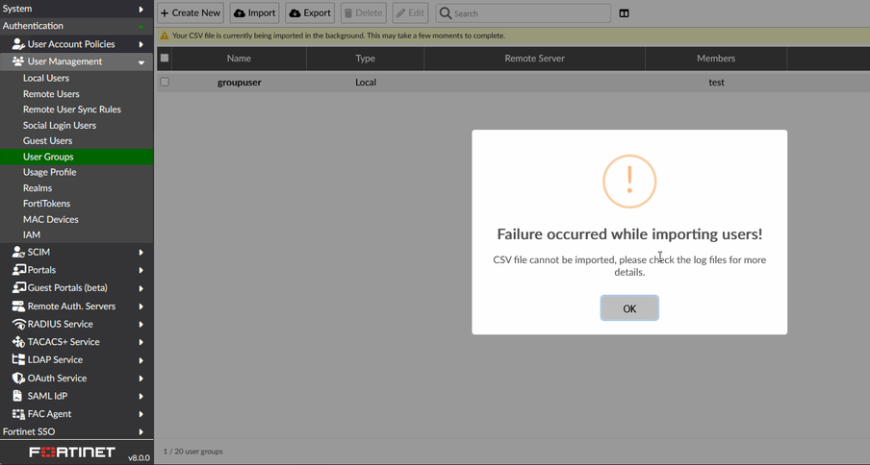Screen dimensions: 870x465
Task: Click the Remote Auth. Servers icon
Action: (18, 306)
